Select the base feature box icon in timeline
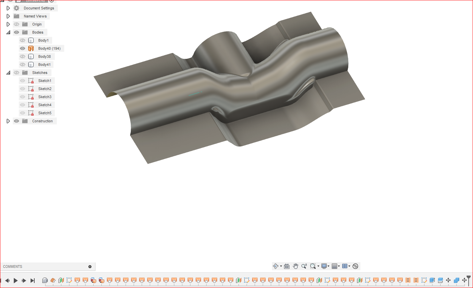Viewport: 473px width, 288px height. pyautogui.click(x=45, y=280)
